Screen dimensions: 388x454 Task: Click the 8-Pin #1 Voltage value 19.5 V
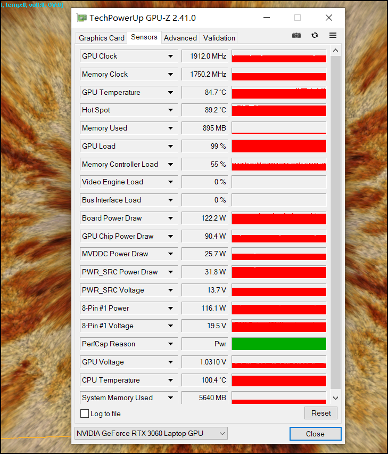pyautogui.click(x=205, y=326)
